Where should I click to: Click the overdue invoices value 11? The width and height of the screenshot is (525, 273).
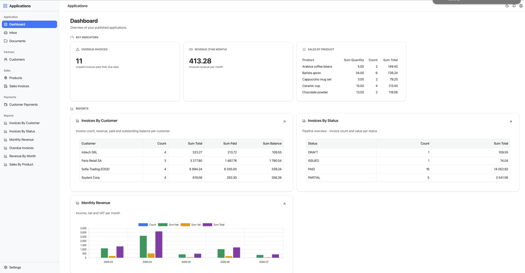coord(79,61)
